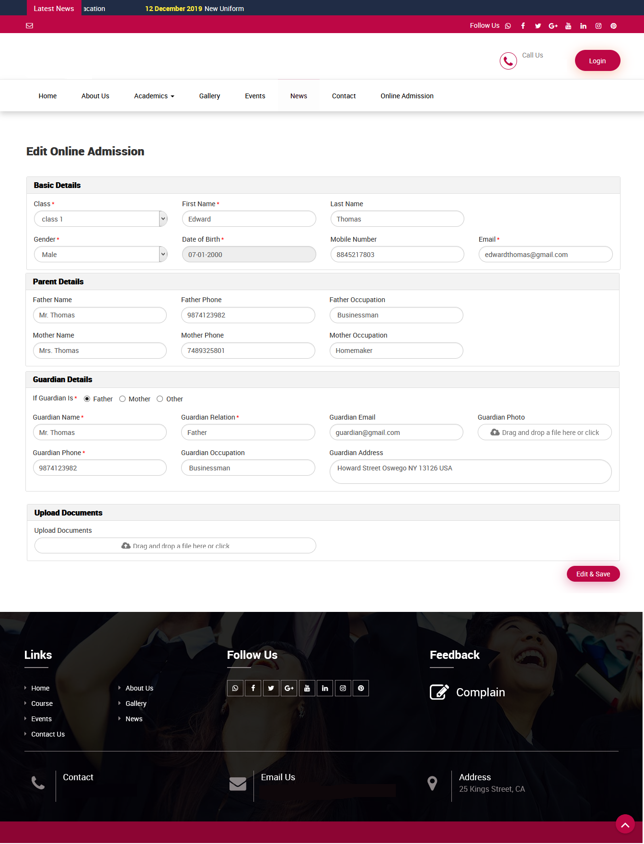
Task: Click the Login button
Action: click(x=598, y=60)
